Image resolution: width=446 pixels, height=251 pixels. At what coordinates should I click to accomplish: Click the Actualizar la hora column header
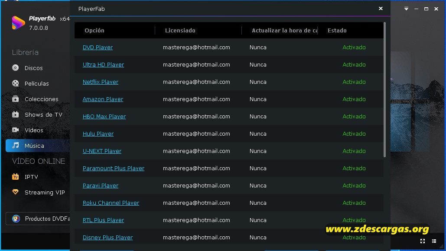(x=284, y=30)
